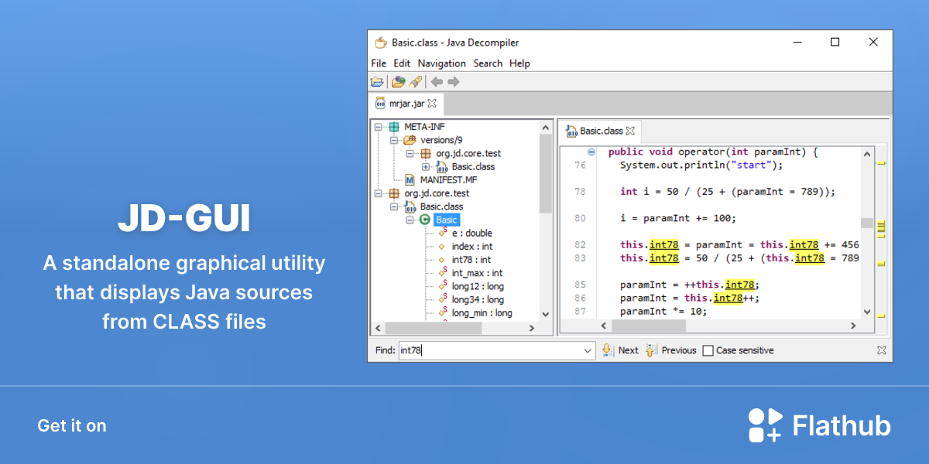Click the field icon for long34 : long
Screen dimensions: 929x464
pos(443,299)
